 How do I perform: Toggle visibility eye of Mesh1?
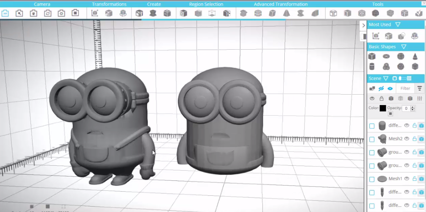(x=407, y=179)
